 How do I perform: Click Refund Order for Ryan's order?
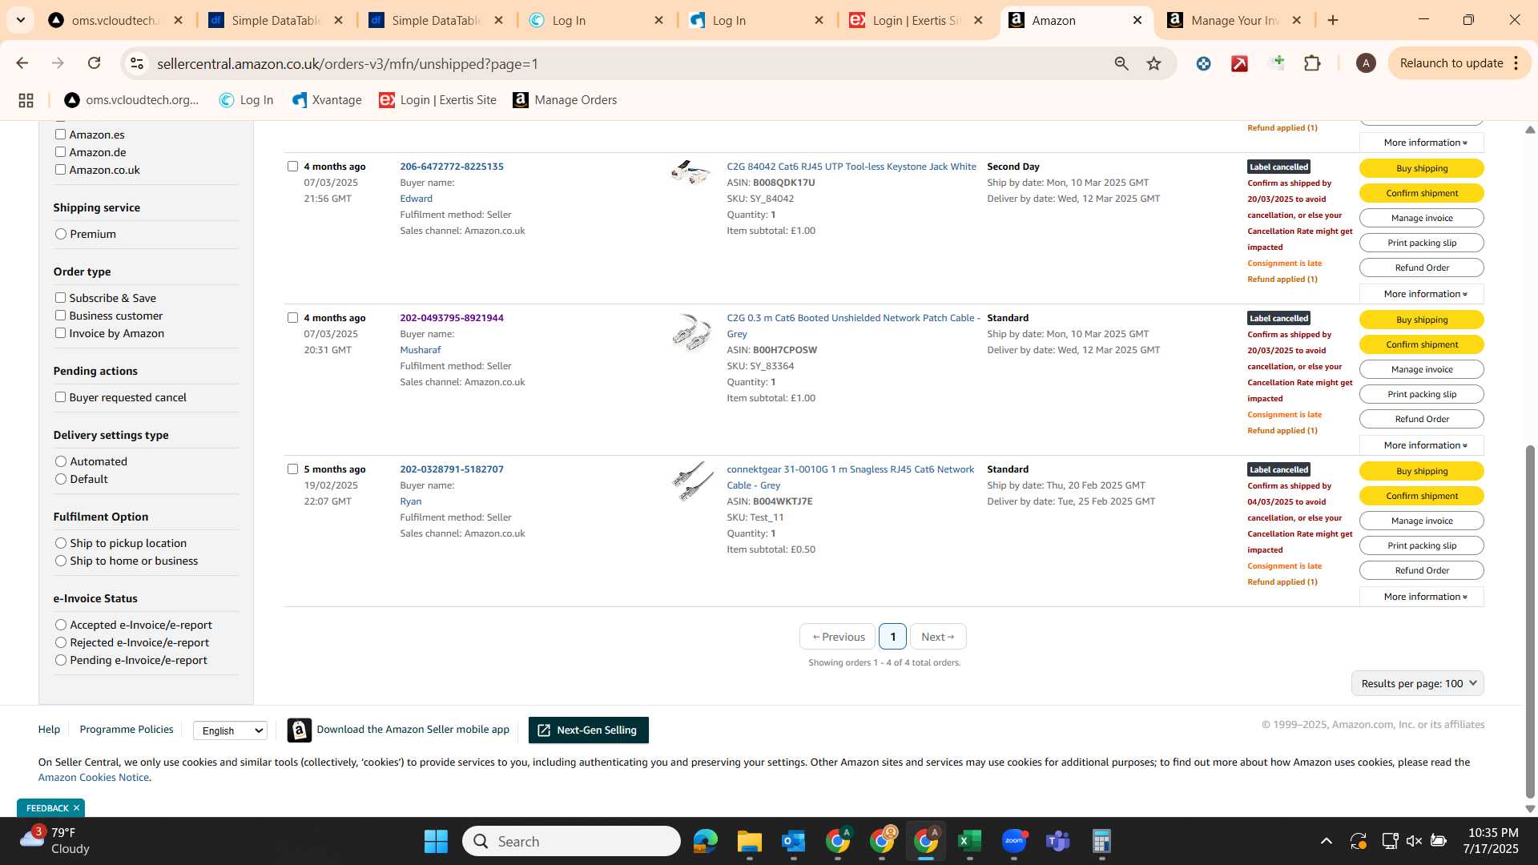(1422, 570)
